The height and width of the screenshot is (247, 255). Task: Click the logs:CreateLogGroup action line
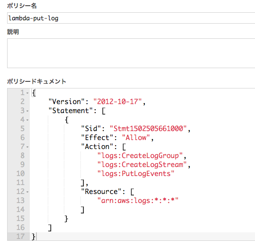tap(140, 156)
